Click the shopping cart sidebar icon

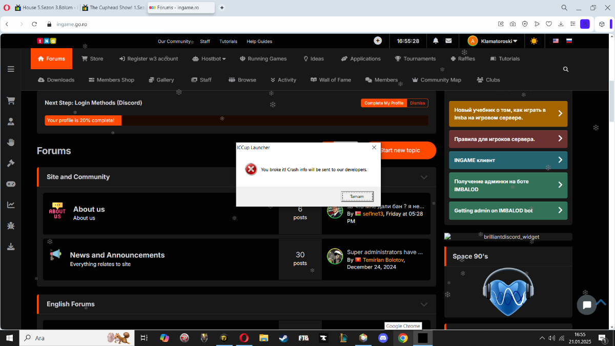pos(10,101)
